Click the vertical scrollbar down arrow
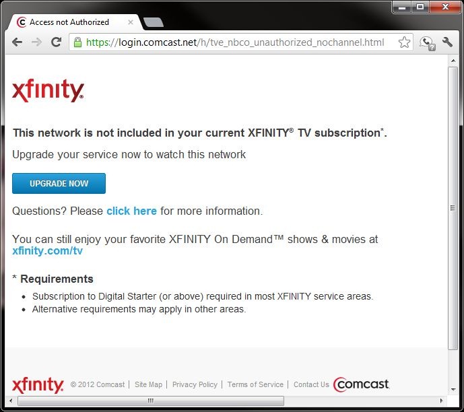Viewport: 464px width, 412px height. [x=453, y=390]
